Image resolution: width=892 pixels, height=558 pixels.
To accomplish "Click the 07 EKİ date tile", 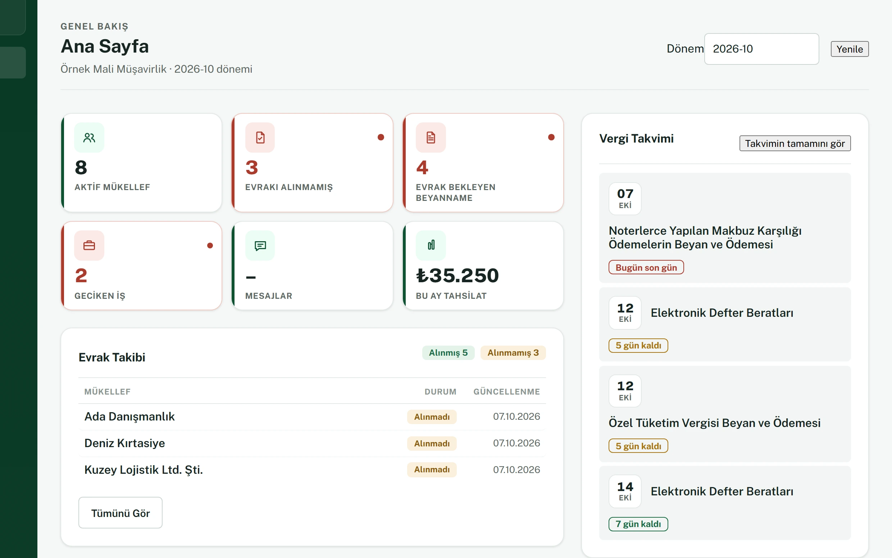I will (625, 199).
